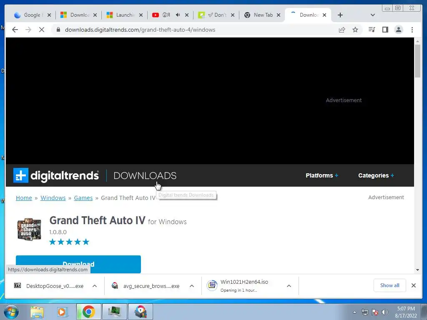Stop loading the page with the X button
This screenshot has height=320, width=427.
point(42,30)
